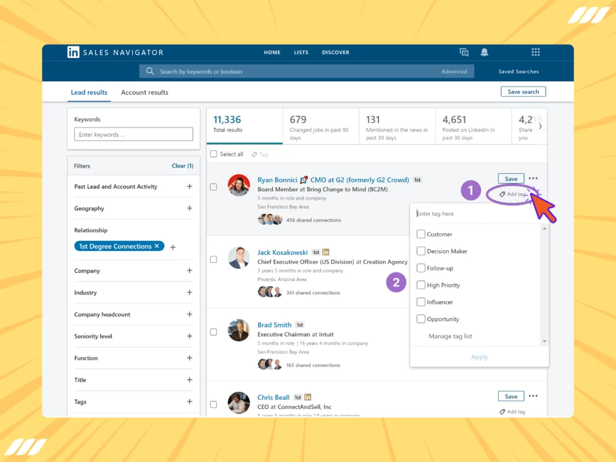Image resolution: width=616 pixels, height=462 pixels.
Task: Click the Save search button
Action: click(x=523, y=91)
